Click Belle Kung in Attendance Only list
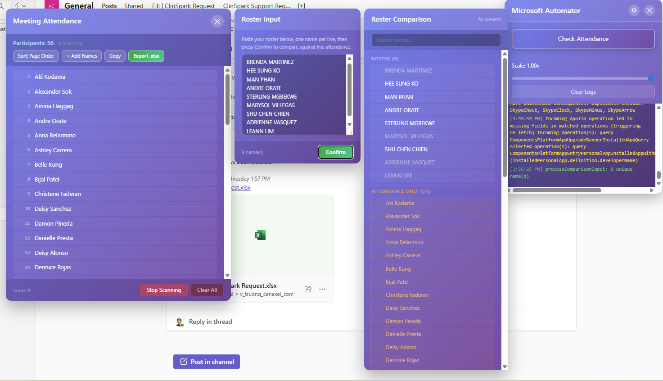This screenshot has height=381, width=663. click(x=433, y=269)
